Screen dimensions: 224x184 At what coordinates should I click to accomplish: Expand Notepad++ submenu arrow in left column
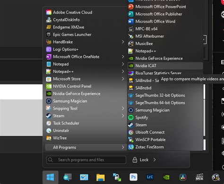123,71
